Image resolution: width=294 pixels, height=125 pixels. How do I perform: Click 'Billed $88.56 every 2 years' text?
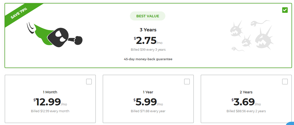(x=246, y=111)
